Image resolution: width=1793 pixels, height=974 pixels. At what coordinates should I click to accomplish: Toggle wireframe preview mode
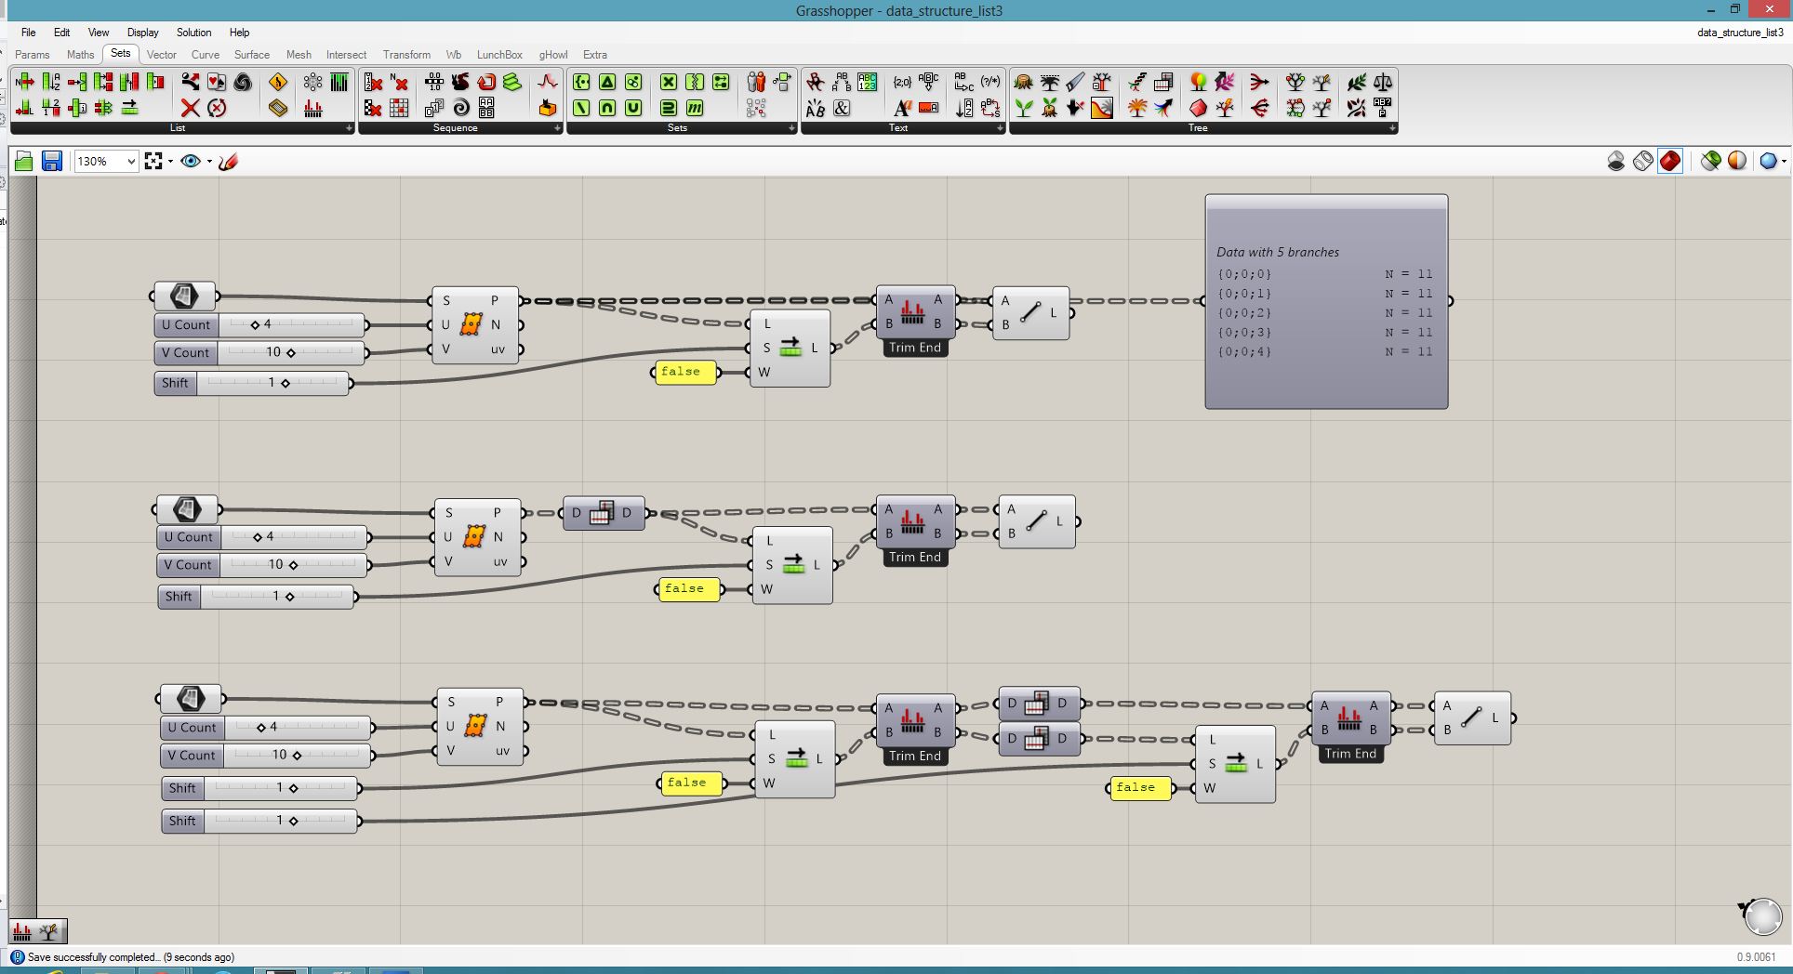point(1643,162)
